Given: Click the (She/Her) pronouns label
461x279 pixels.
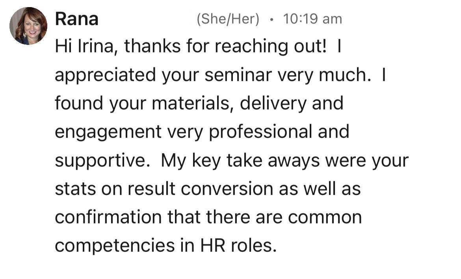Looking at the screenshot, I should 228,19.
